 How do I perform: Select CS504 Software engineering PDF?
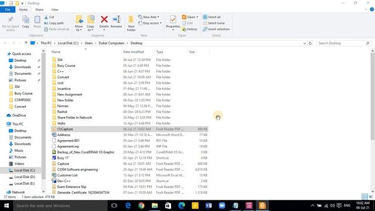[129, 169]
